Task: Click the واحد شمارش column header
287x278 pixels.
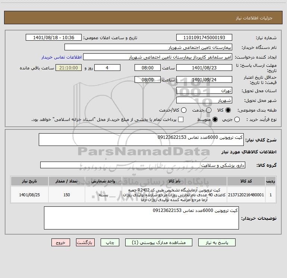Action: [103, 181]
